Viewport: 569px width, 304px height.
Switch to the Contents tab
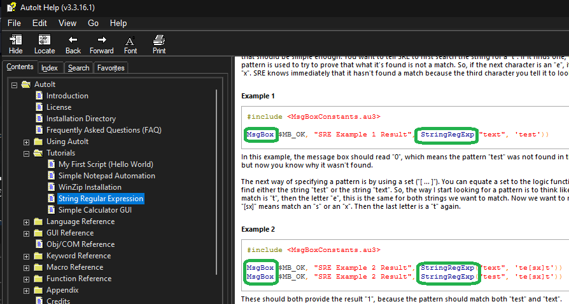tap(20, 67)
